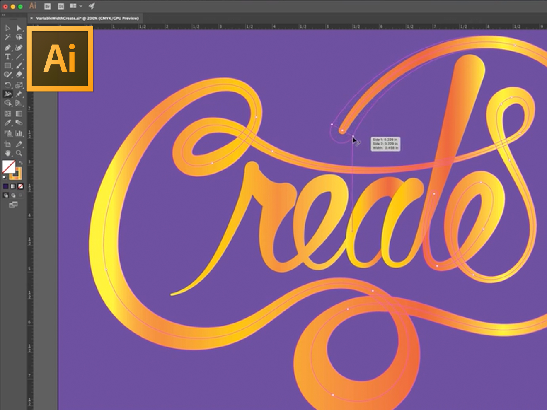
Task: Close the VariableWidthCreate.ai tab
Action: [x=31, y=18]
